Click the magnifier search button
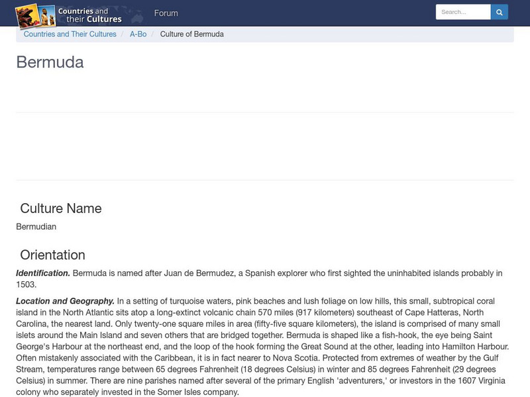This screenshot has width=530, height=397. [500, 12]
